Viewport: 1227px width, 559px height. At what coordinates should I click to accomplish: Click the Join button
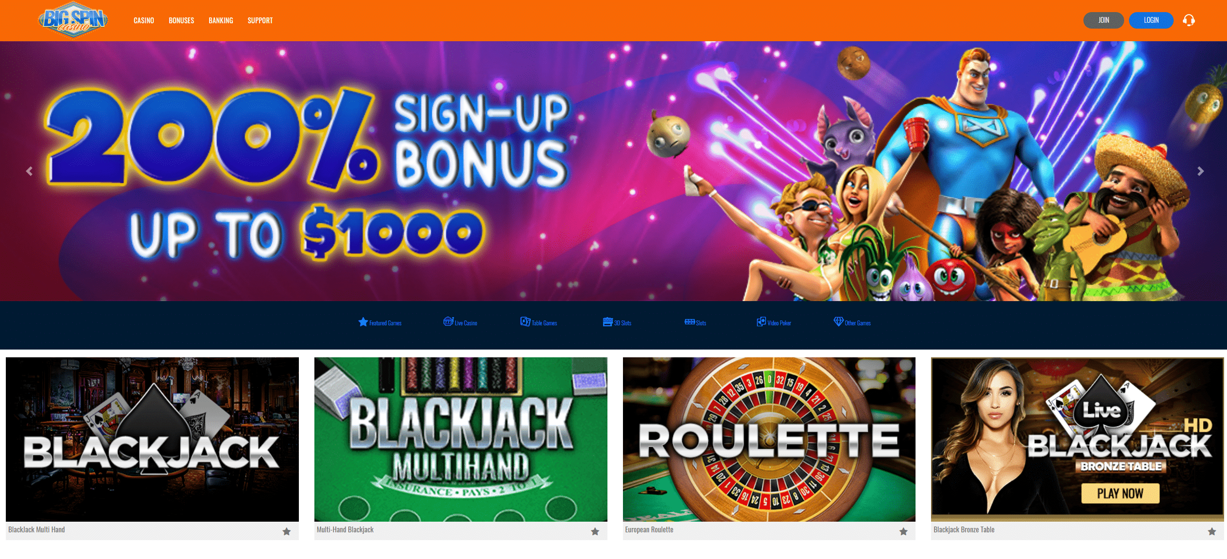[1104, 20]
